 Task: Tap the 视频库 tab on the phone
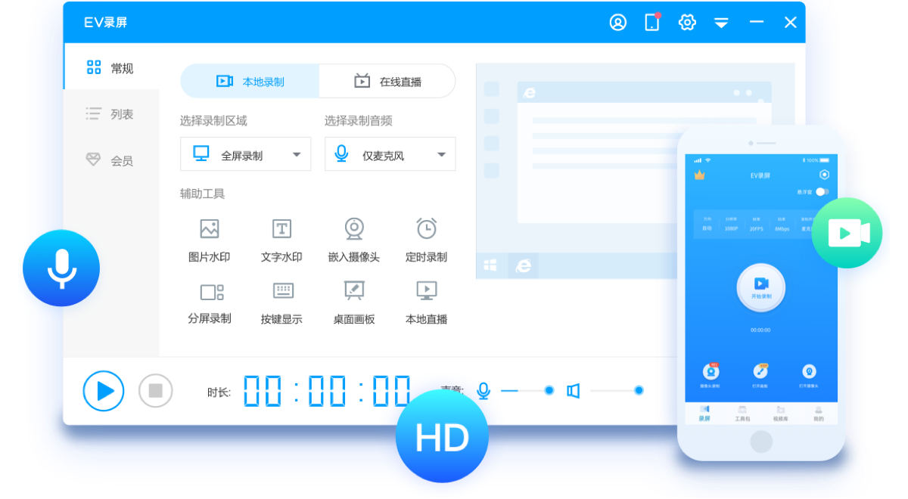pos(780,413)
